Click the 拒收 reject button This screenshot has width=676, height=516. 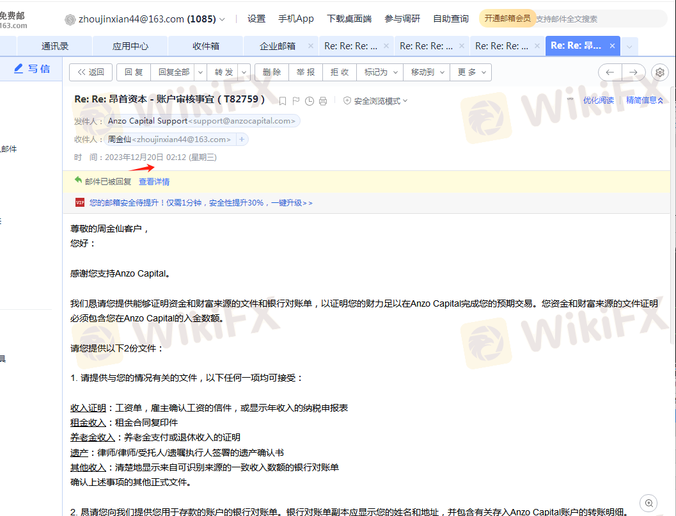pyautogui.click(x=340, y=72)
